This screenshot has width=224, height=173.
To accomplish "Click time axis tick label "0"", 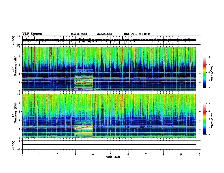I will 22,154.
